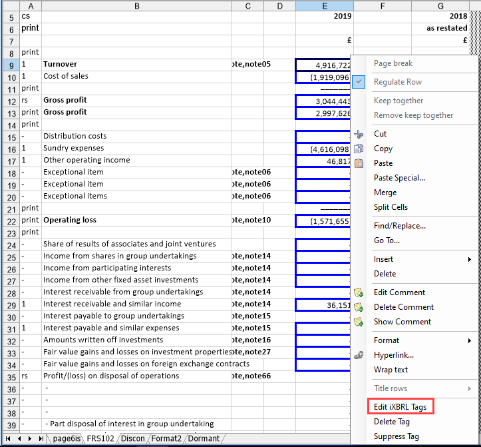Select the 46,817 other income value
Image resolution: width=481 pixels, height=447 pixels.
pyautogui.click(x=323, y=161)
